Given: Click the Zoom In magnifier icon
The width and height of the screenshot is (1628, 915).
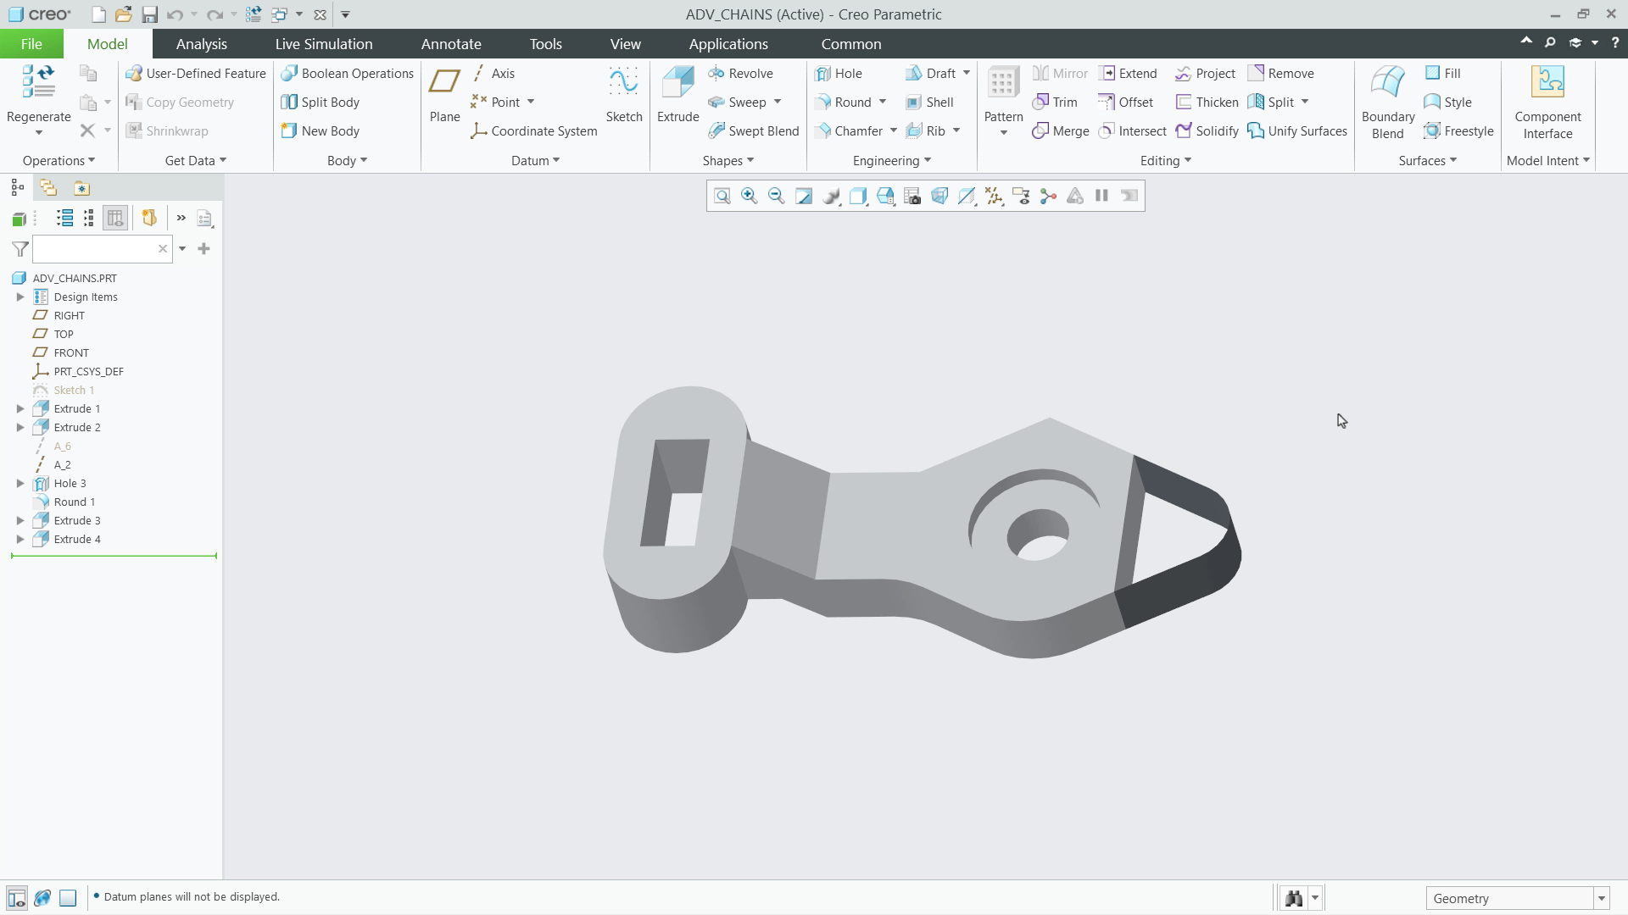Looking at the screenshot, I should click(749, 196).
